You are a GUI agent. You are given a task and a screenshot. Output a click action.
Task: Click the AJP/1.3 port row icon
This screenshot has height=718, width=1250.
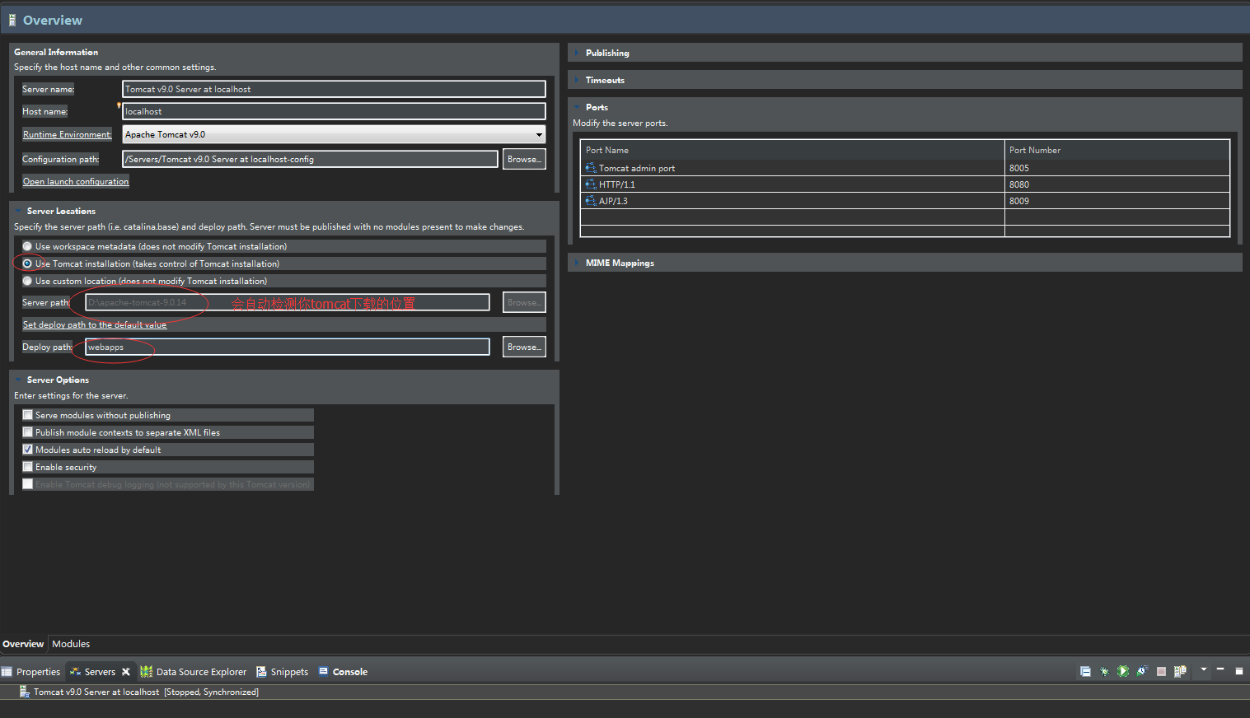590,201
